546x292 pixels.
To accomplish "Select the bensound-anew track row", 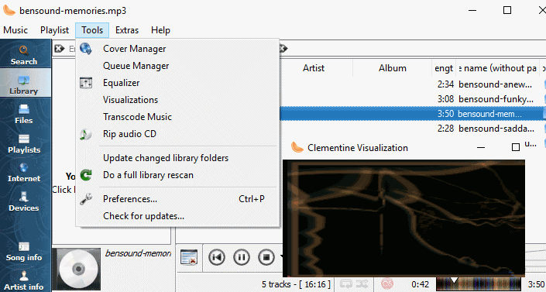I will 413,84.
